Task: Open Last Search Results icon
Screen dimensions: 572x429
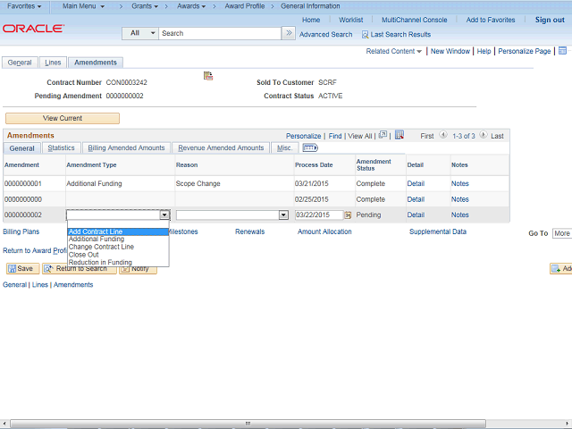Action: (x=365, y=35)
